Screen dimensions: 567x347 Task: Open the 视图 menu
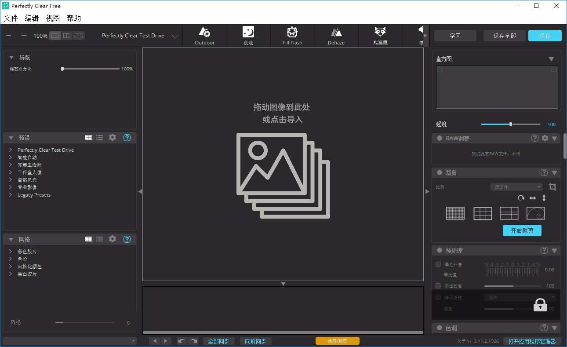point(53,18)
